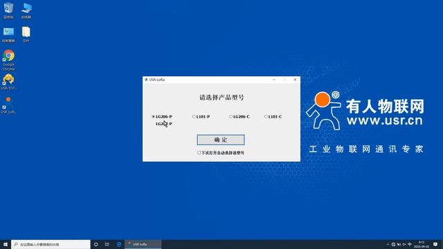
Task: Switch the Chinese input method indicator
Action: [410, 244]
